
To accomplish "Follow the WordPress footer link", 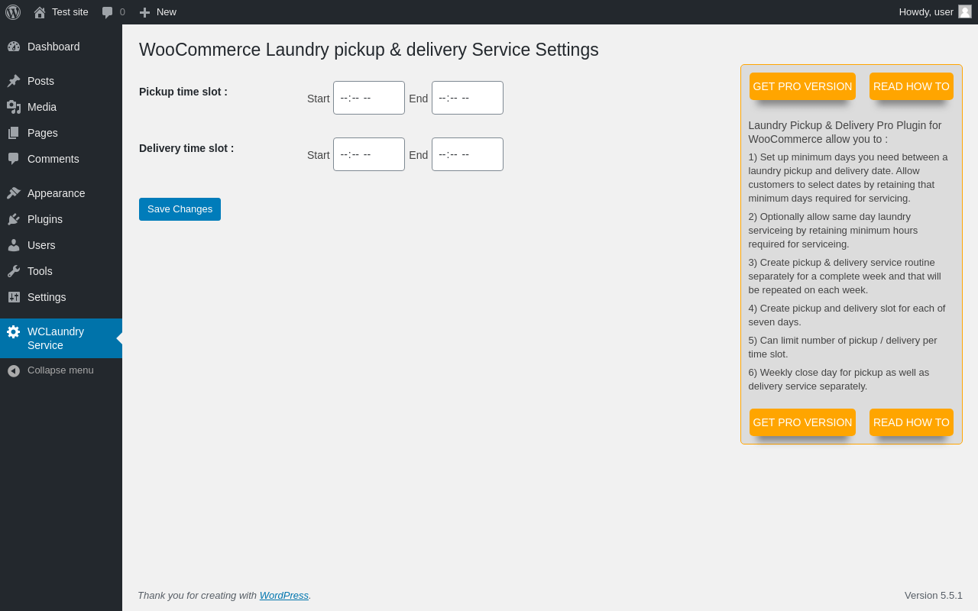I will (x=283, y=596).
